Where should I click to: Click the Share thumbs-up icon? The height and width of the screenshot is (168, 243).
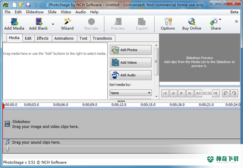214,22
